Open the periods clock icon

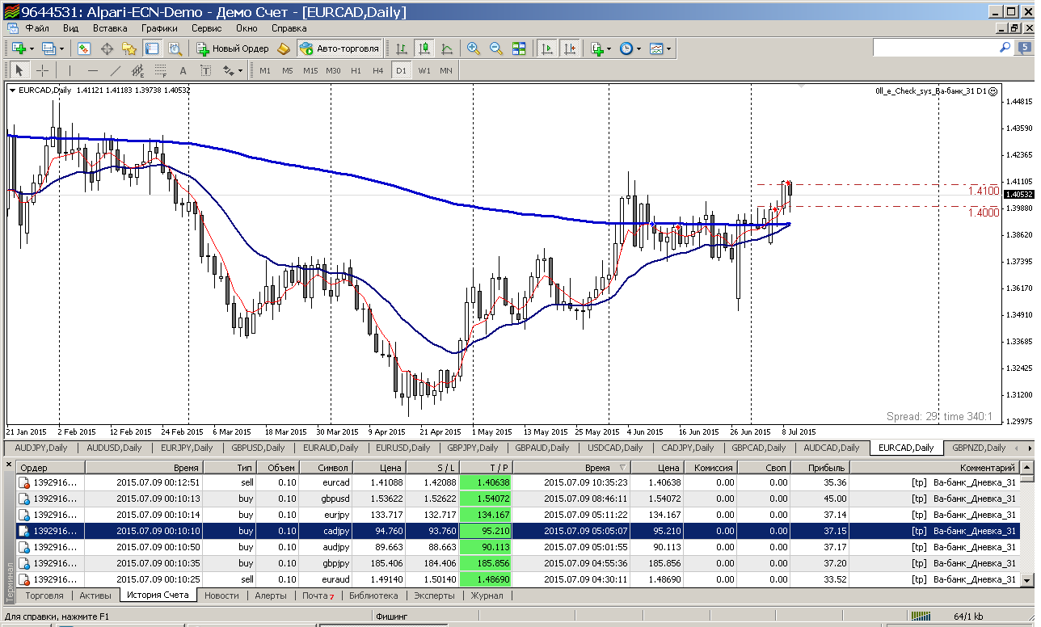pos(626,48)
